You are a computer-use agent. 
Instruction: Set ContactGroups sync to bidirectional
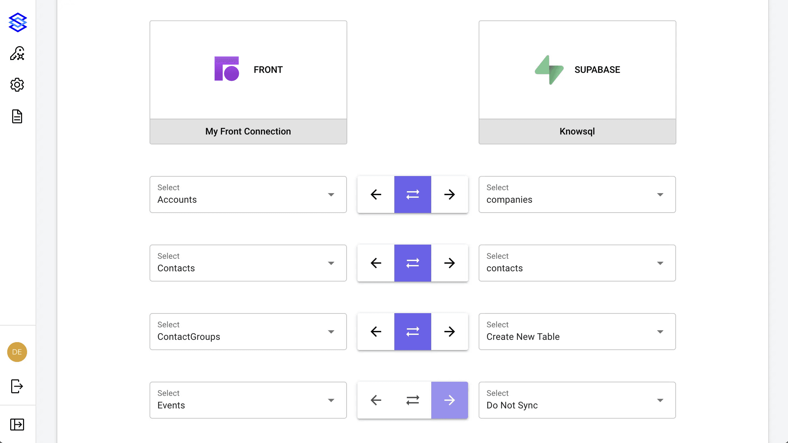413,332
